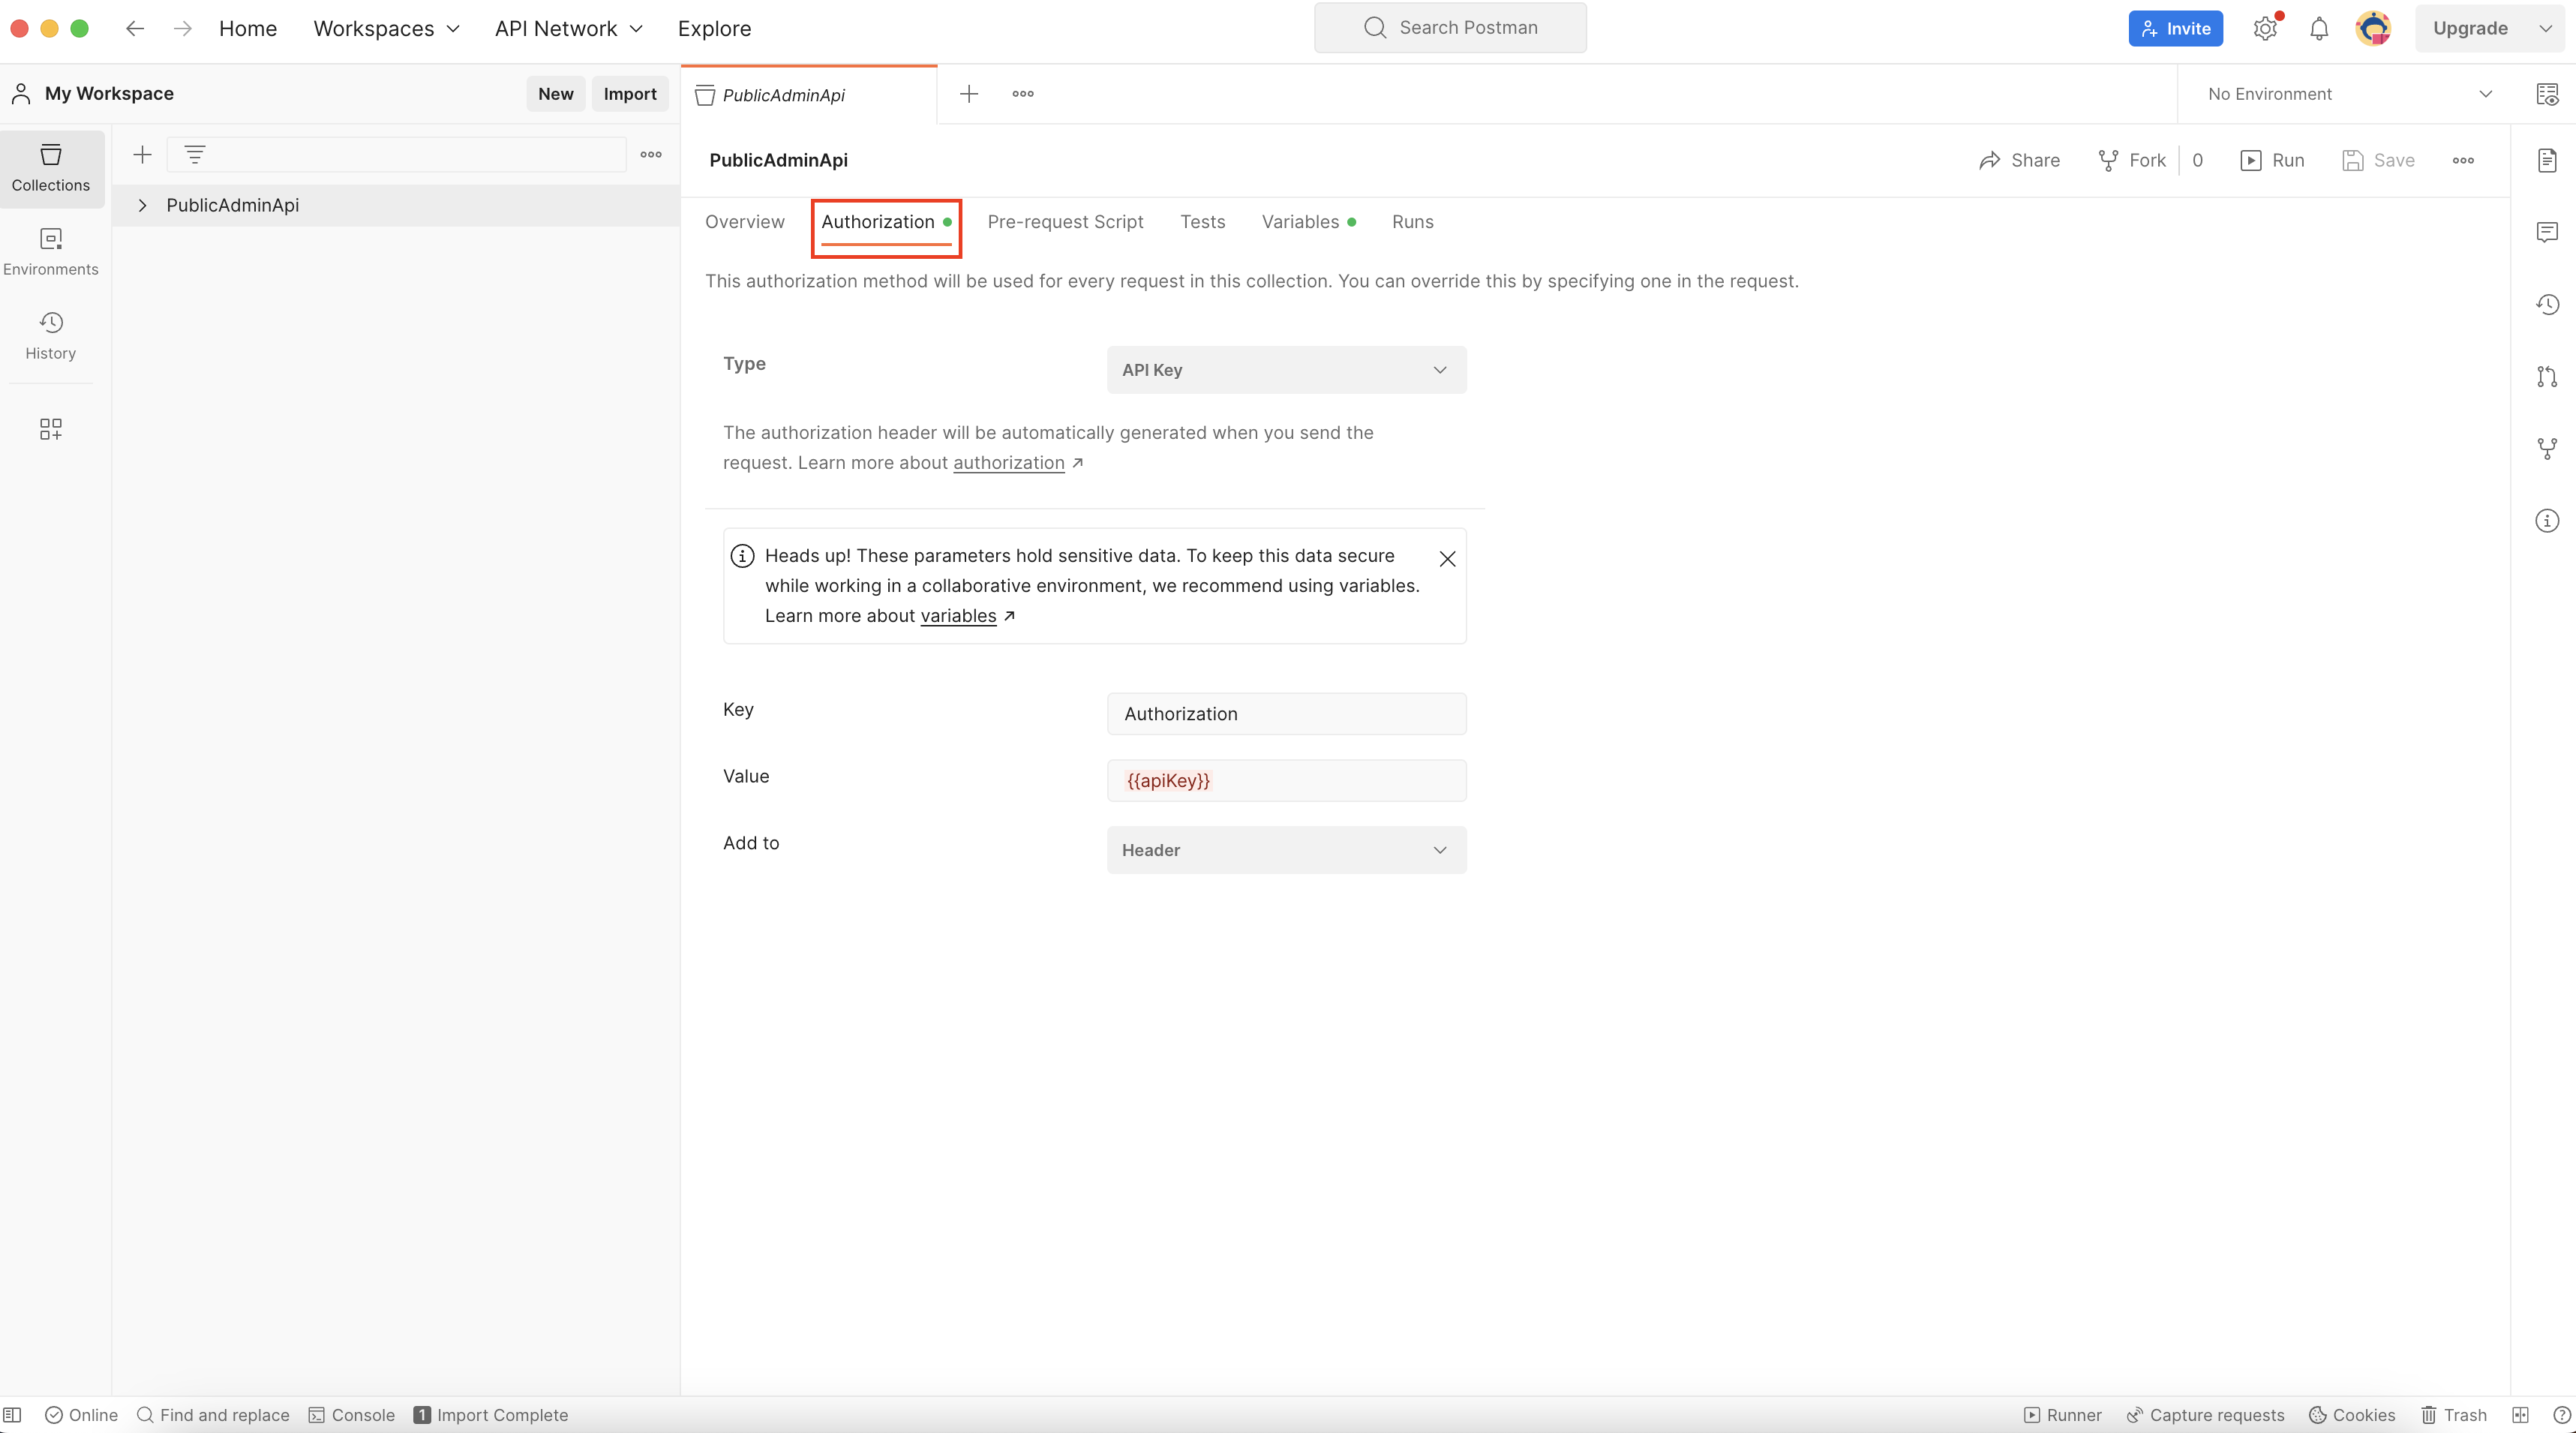Follow the variables learn more link
The image size is (2576, 1433).
coord(958,616)
